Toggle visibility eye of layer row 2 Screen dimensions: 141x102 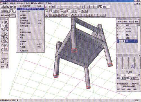pyautogui.click(x=120, y=28)
